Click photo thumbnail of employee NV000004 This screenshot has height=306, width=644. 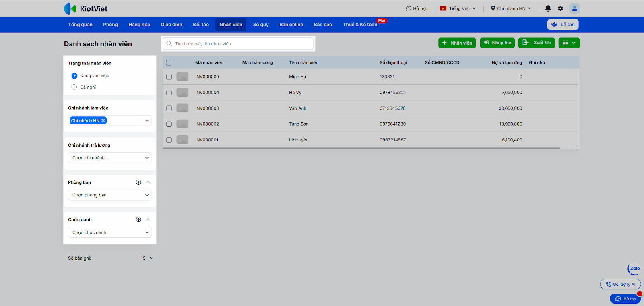pos(182,93)
